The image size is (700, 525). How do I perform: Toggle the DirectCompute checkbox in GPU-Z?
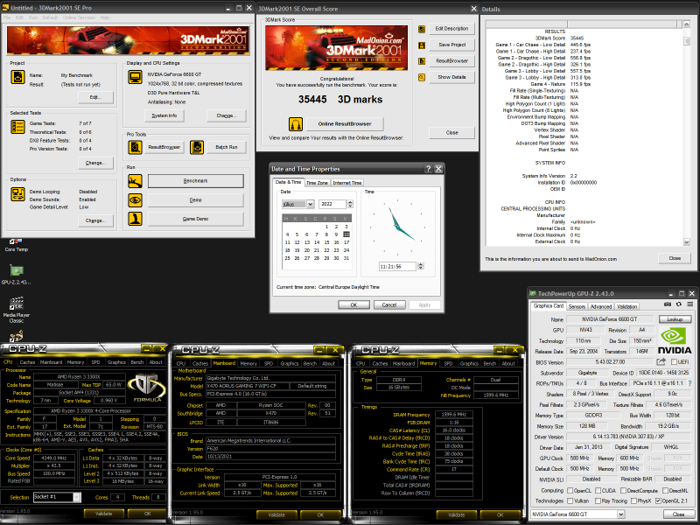tap(622, 490)
